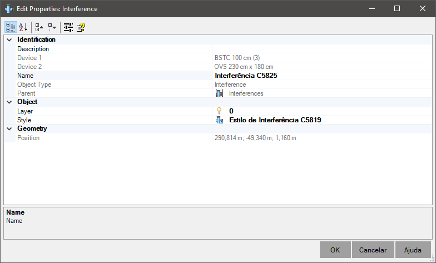Click the Layer lightbulb icon

click(219, 111)
